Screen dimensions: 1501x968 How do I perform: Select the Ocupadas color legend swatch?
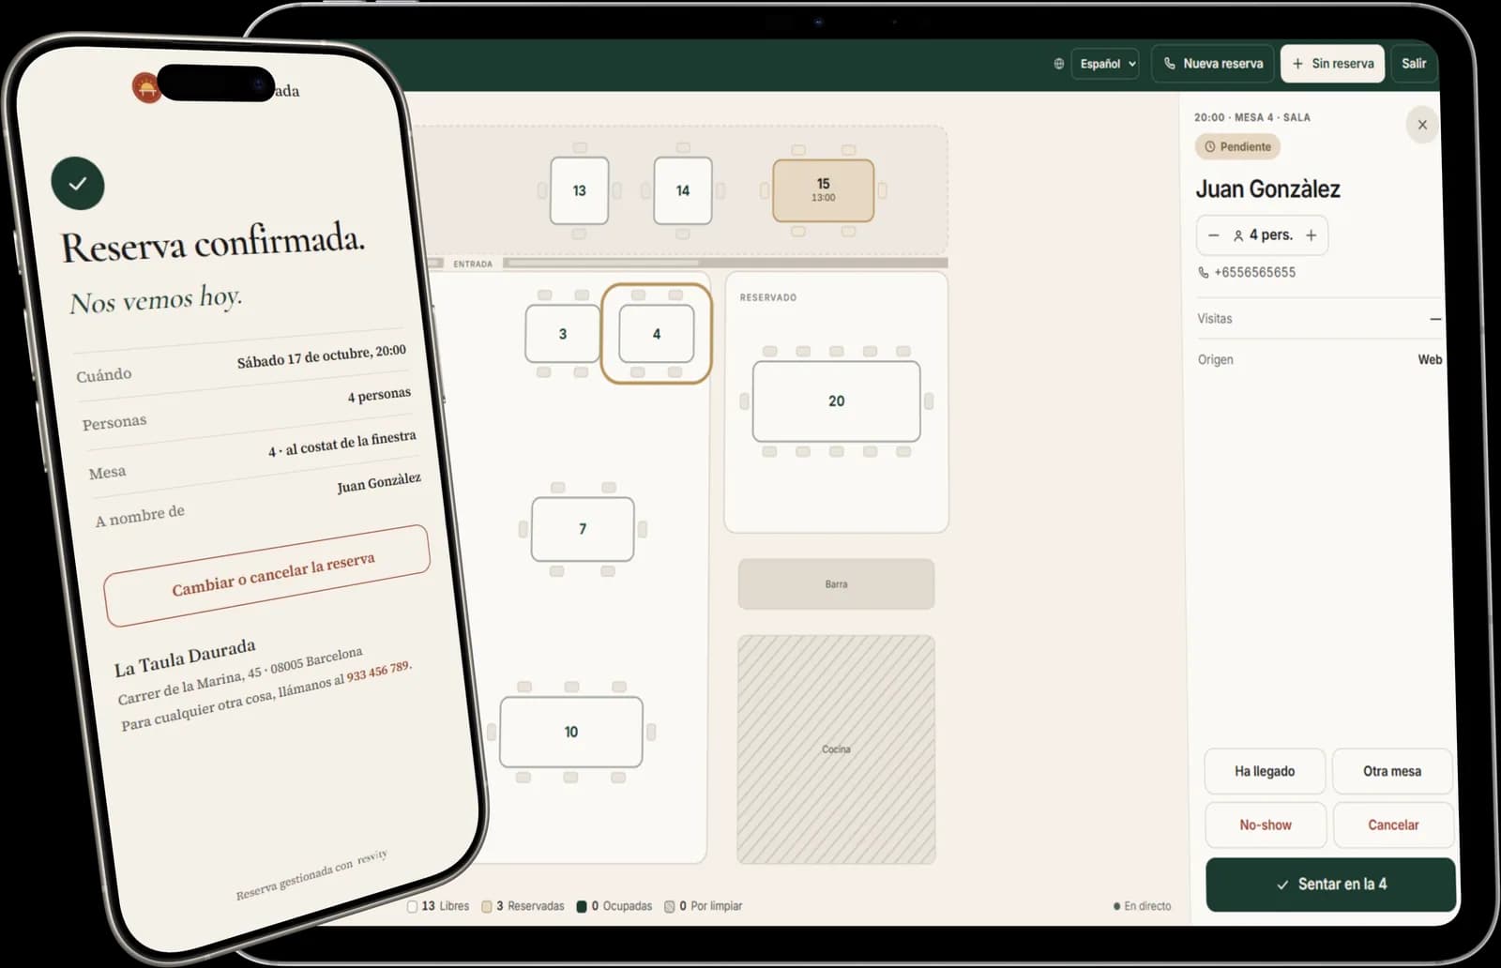click(582, 906)
